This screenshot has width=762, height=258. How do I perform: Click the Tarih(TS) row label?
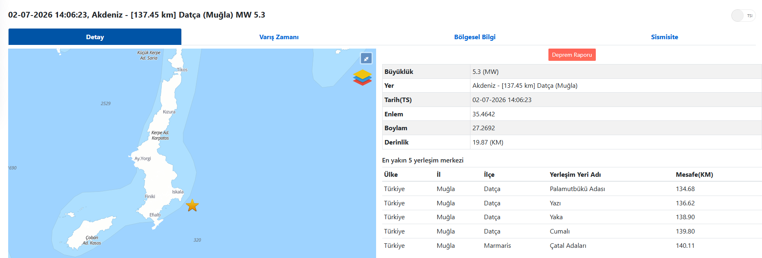click(x=398, y=100)
